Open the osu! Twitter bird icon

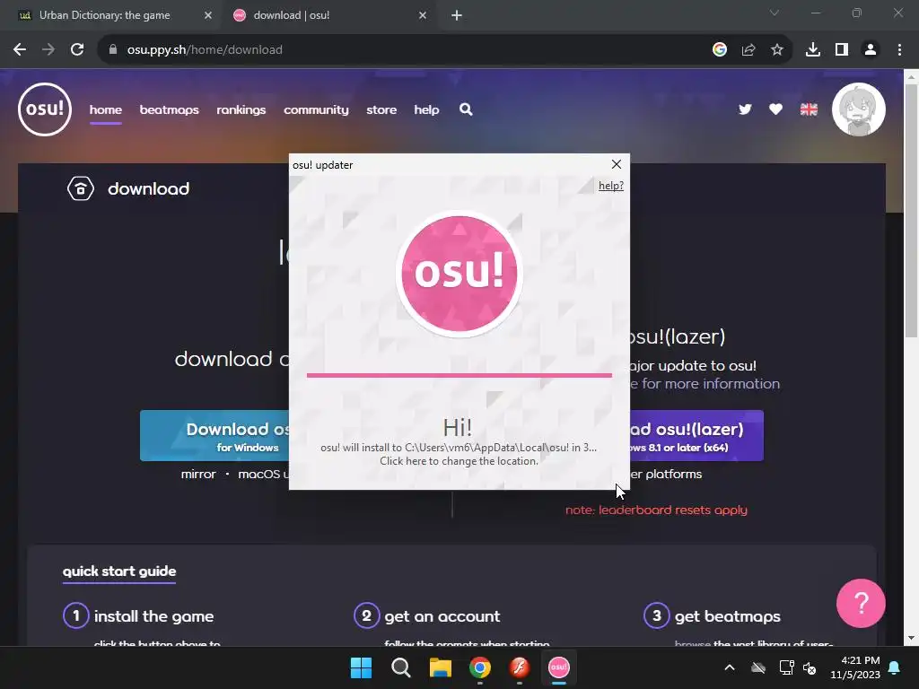[x=745, y=109]
